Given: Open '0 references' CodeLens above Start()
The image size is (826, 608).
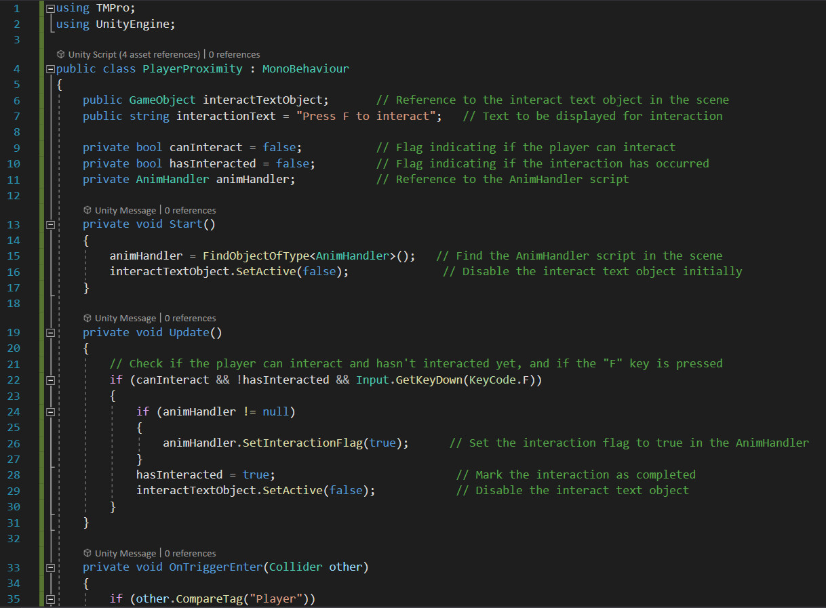Looking at the screenshot, I should coord(191,210).
